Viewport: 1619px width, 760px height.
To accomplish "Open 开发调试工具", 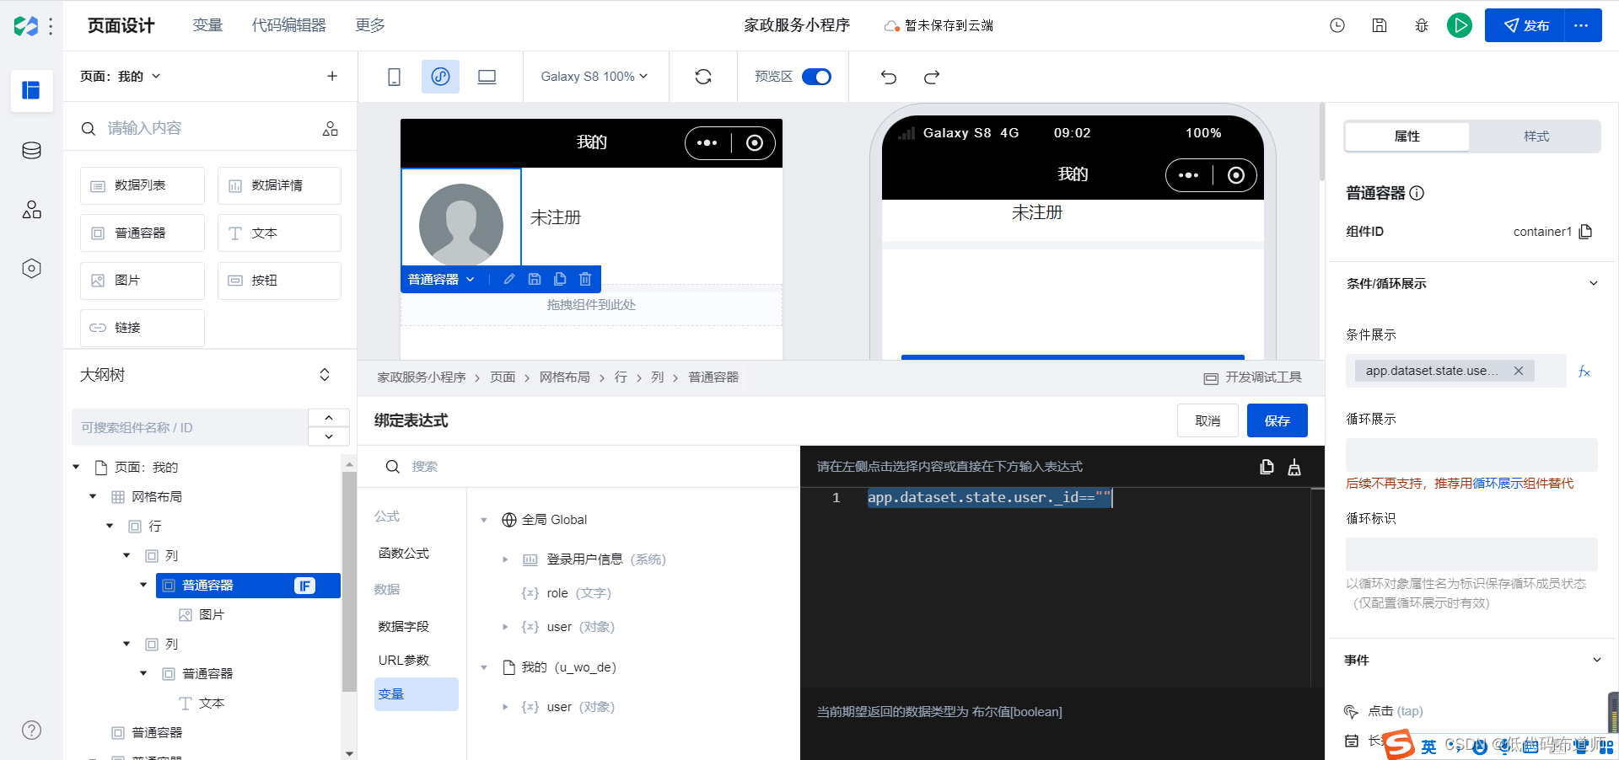I will click(1253, 377).
